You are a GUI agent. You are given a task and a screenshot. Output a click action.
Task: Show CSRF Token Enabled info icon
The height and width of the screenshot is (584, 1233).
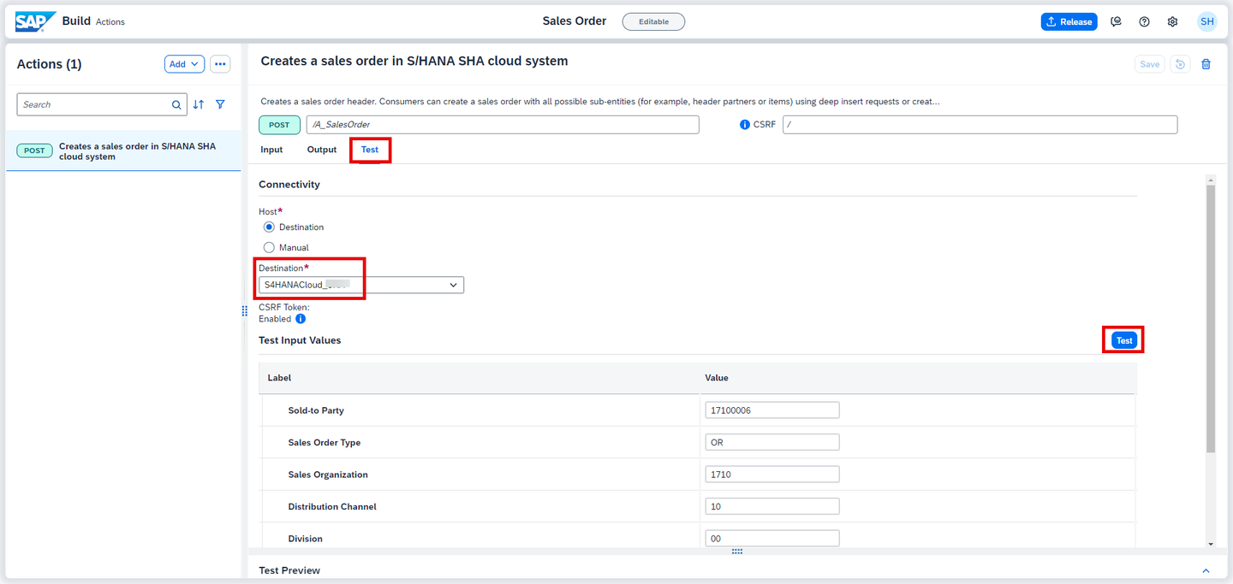301,319
